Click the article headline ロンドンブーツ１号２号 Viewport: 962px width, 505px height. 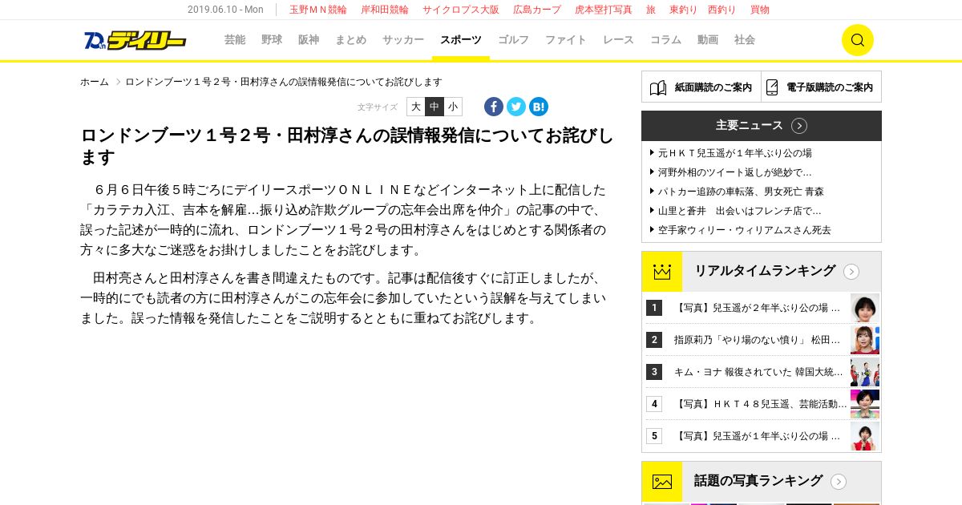point(347,146)
